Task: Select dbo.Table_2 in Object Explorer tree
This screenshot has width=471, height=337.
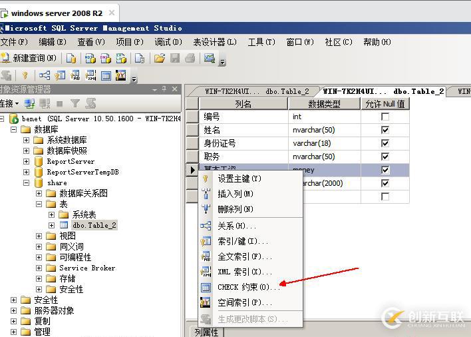Action: point(94,225)
